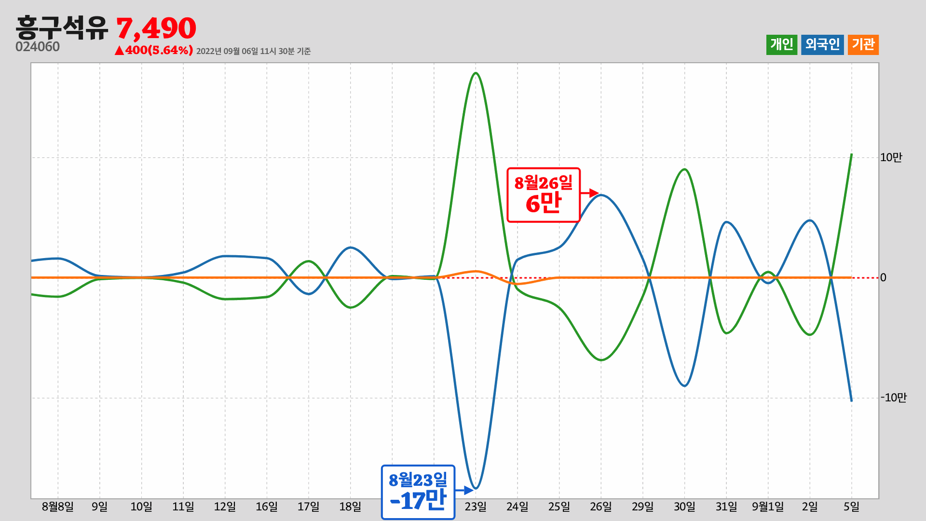Click the green line peak at 30일
Image resolution: width=926 pixels, height=521 pixels.
684,169
